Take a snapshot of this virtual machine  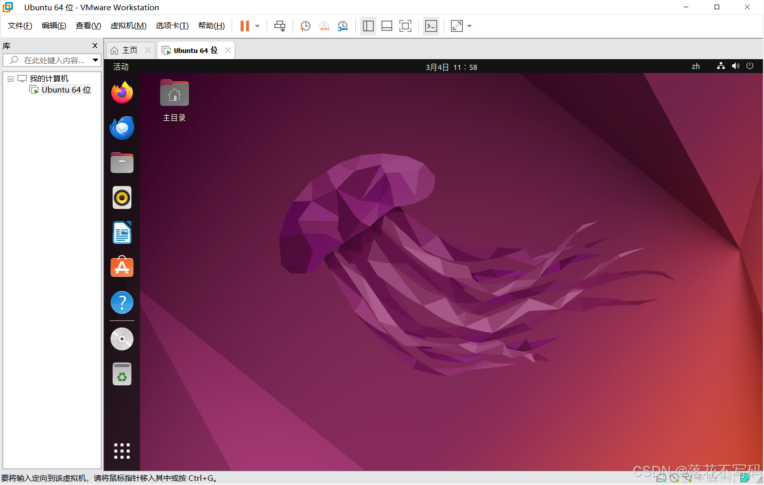point(305,26)
